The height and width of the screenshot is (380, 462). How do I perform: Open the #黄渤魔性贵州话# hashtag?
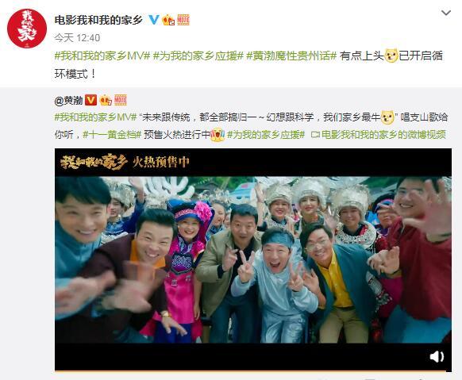(291, 56)
